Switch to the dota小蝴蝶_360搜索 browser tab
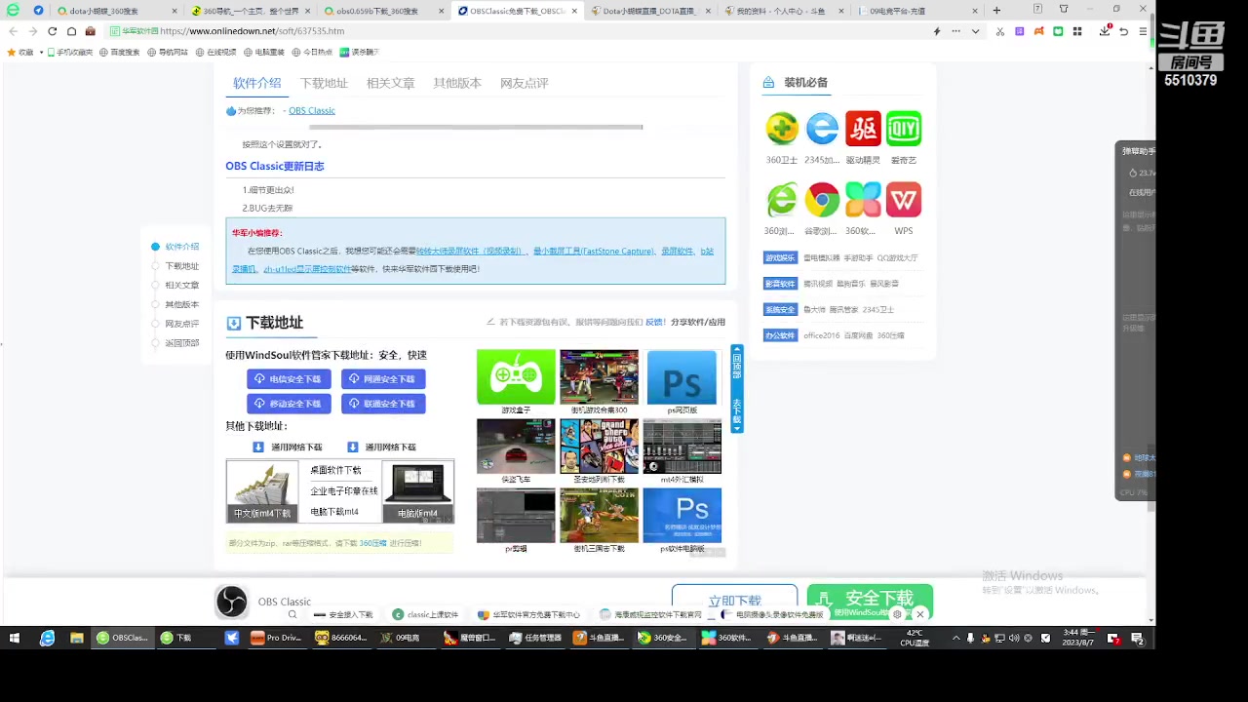The image size is (1248, 702). [115, 11]
